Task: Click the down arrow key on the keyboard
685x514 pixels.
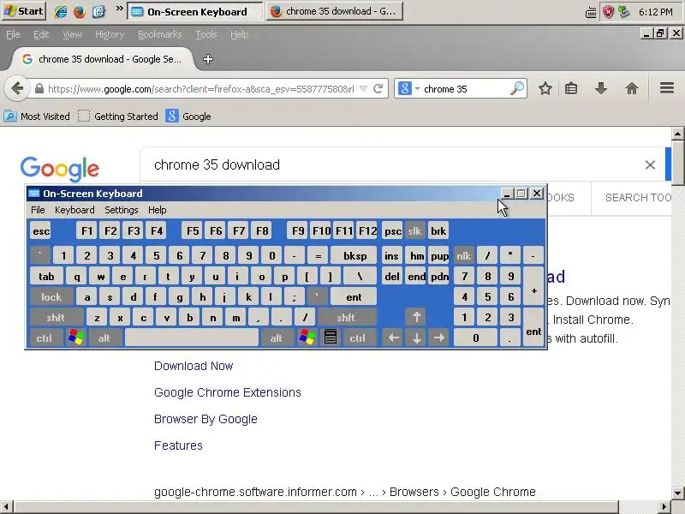Action: click(x=416, y=338)
